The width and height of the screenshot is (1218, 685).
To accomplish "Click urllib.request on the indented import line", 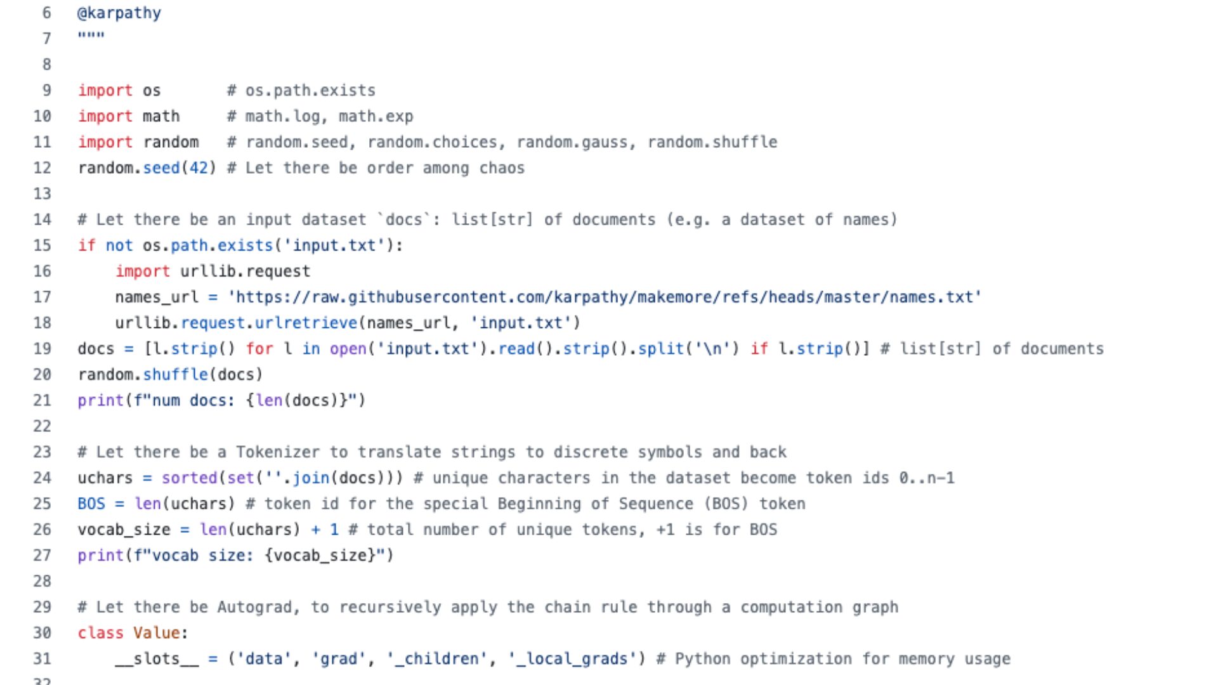I will click(x=245, y=271).
